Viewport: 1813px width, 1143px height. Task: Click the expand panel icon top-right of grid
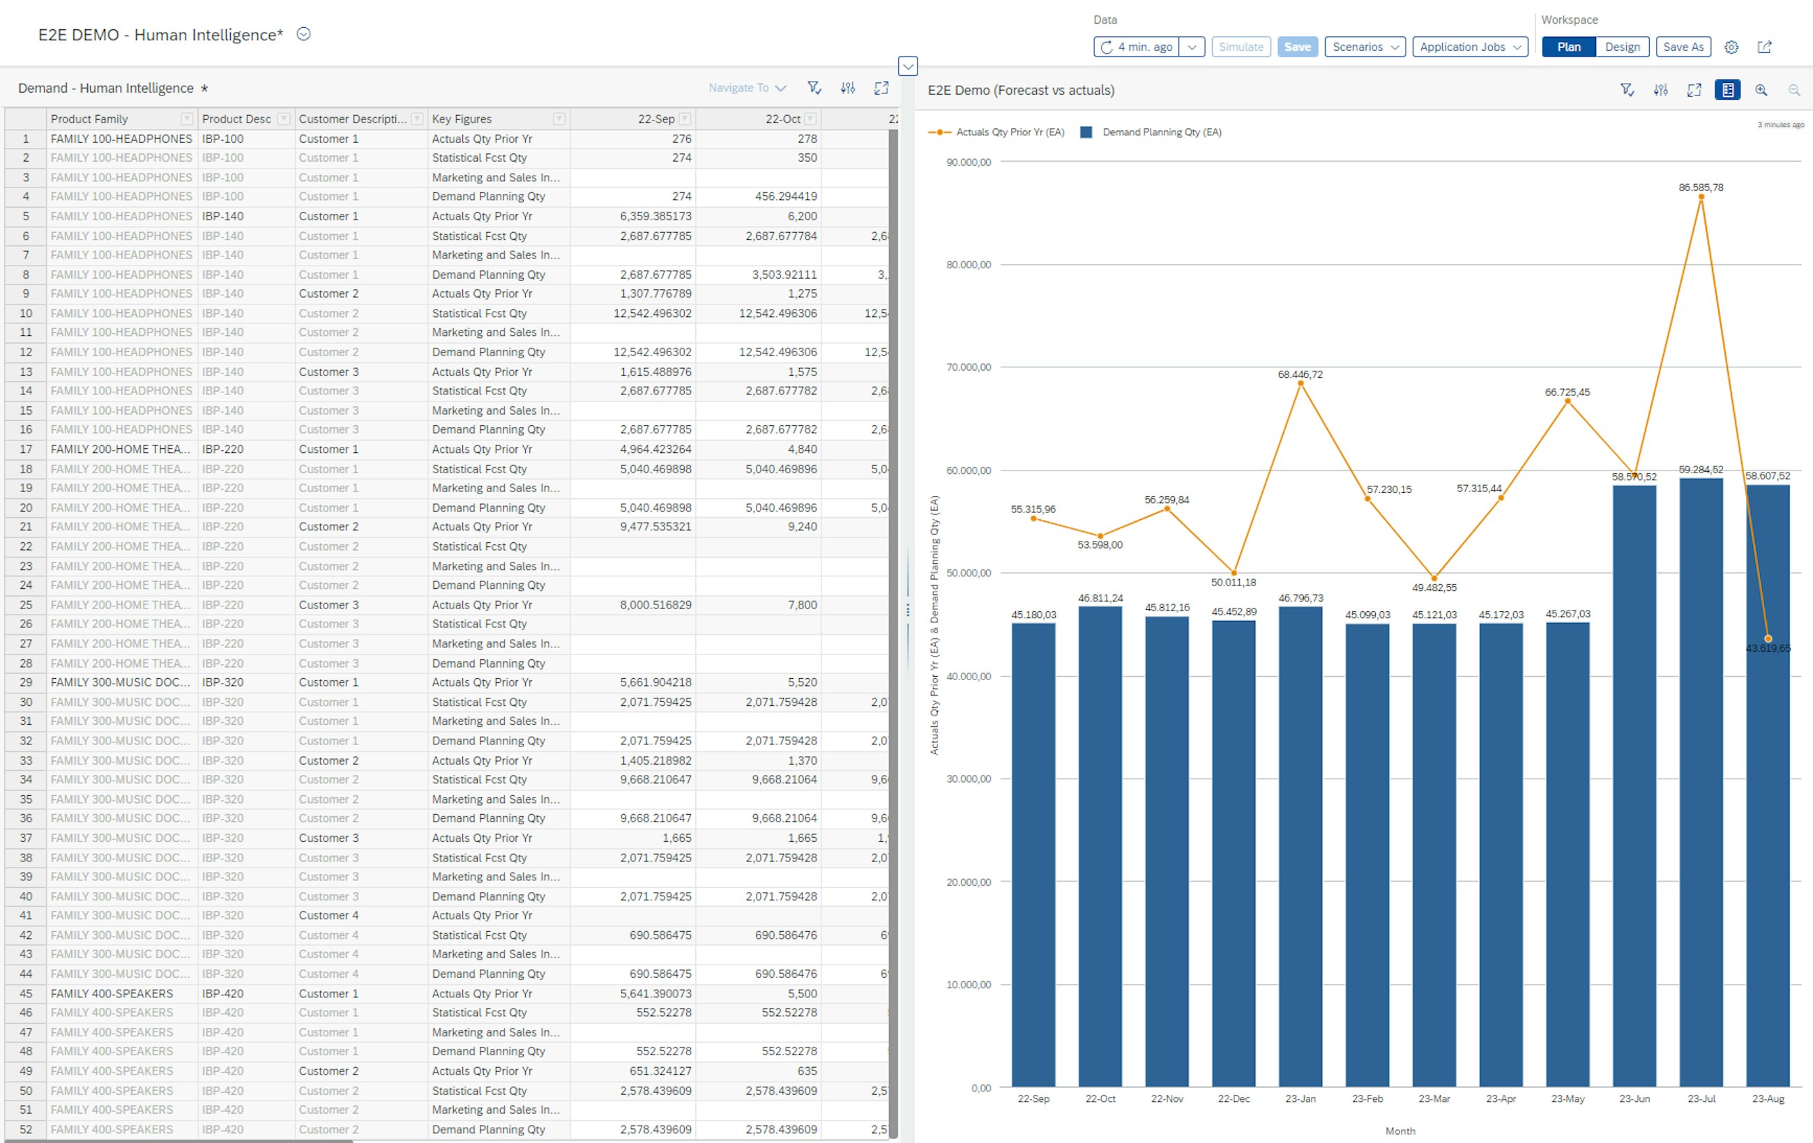point(880,89)
